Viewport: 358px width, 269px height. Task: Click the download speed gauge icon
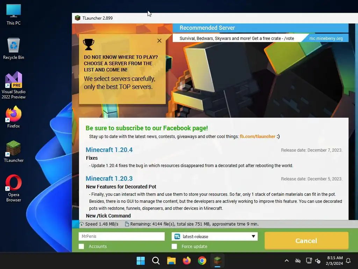[81, 224]
